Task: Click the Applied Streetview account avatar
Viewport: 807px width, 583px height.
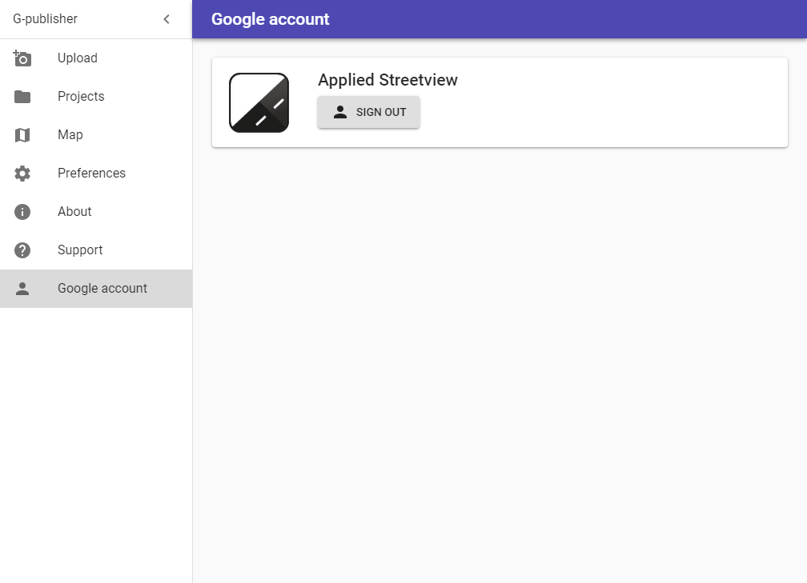Action: (x=259, y=103)
